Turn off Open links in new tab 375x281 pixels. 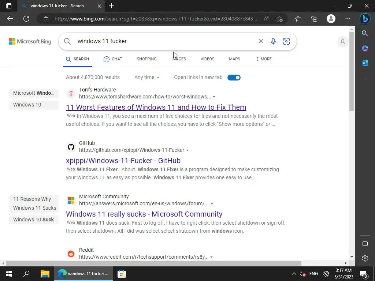pyautogui.click(x=234, y=78)
